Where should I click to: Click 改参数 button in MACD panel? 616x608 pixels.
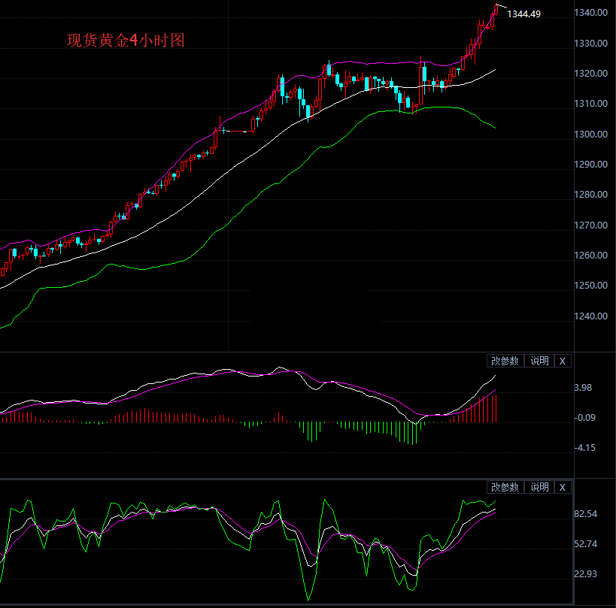(505, 361)
